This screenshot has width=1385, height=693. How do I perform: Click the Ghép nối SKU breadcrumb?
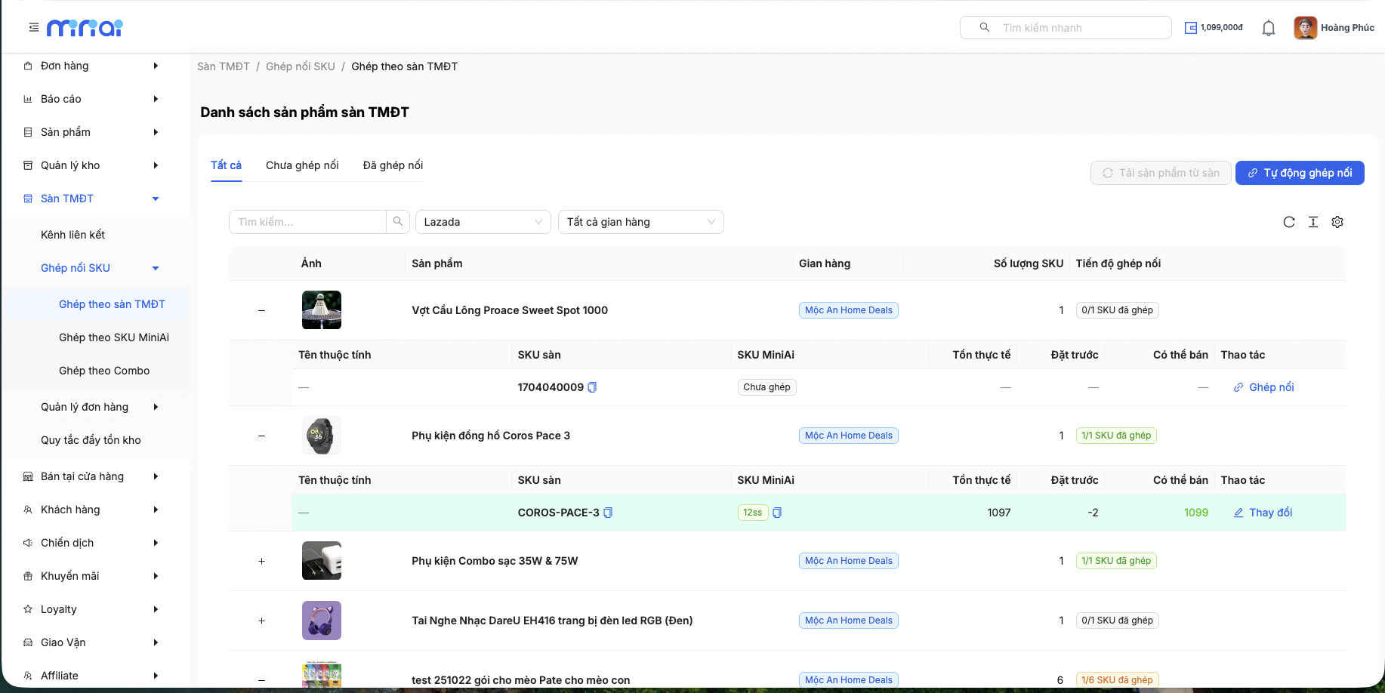(x=301, y=66)
